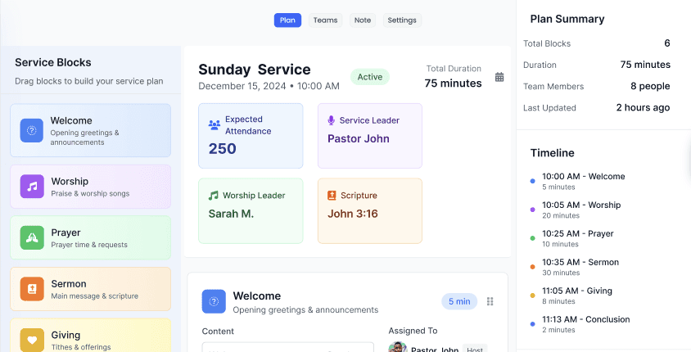Click the date December 15, 2024 • 10:00 AM

(x=269, y=86)
